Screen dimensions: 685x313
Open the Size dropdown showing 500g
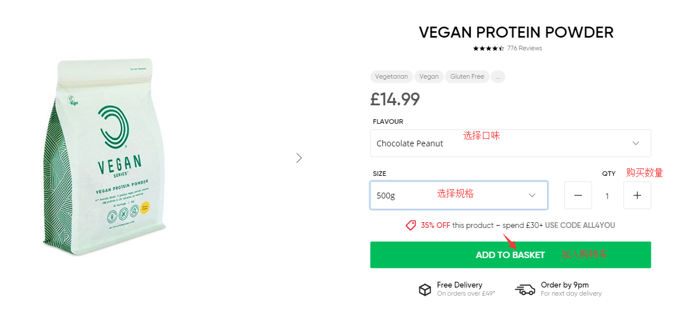(459, 196)
